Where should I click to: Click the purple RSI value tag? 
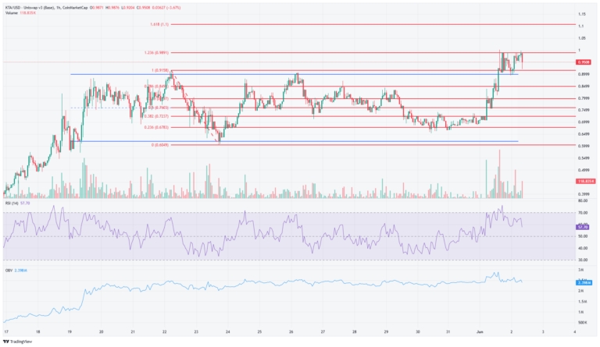click(x=582, y=227)
